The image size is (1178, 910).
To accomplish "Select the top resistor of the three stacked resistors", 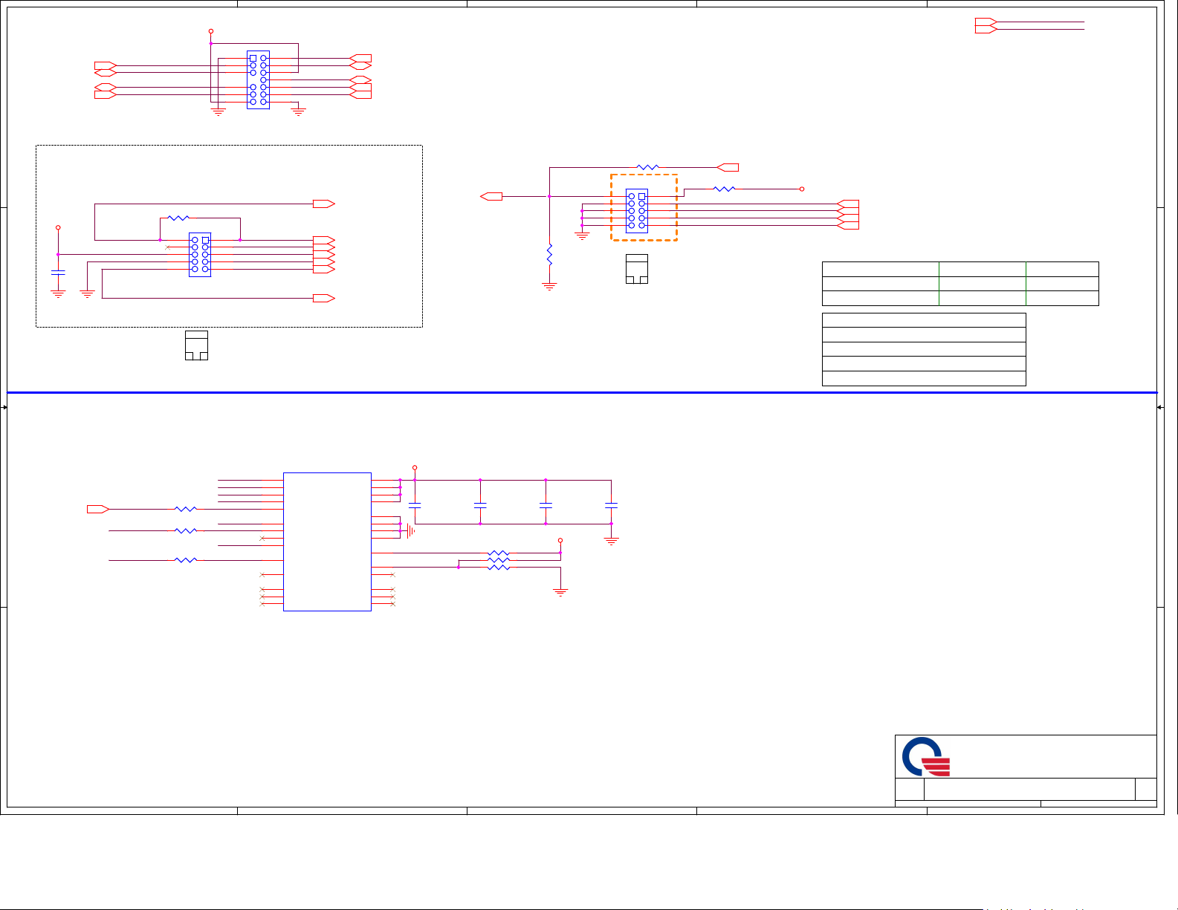I will pyautogui.click(x=499, y=553).
